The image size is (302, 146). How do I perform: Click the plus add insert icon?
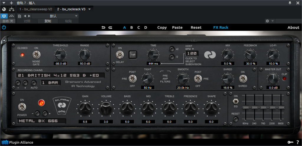coord(12,3)
